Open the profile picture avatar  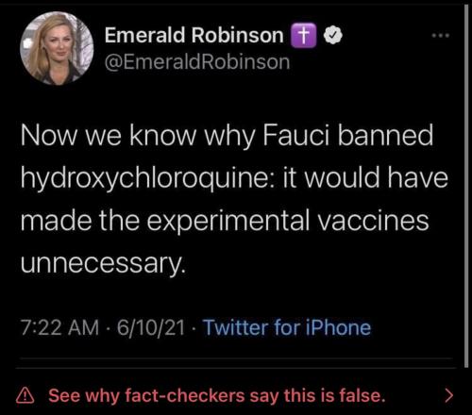[57, 48]
